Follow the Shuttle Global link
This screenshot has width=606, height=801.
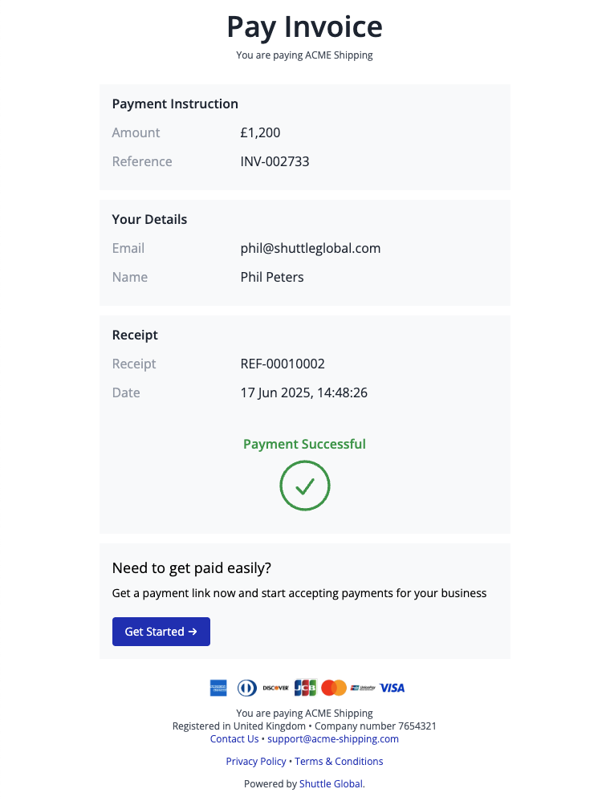[331, 784]
